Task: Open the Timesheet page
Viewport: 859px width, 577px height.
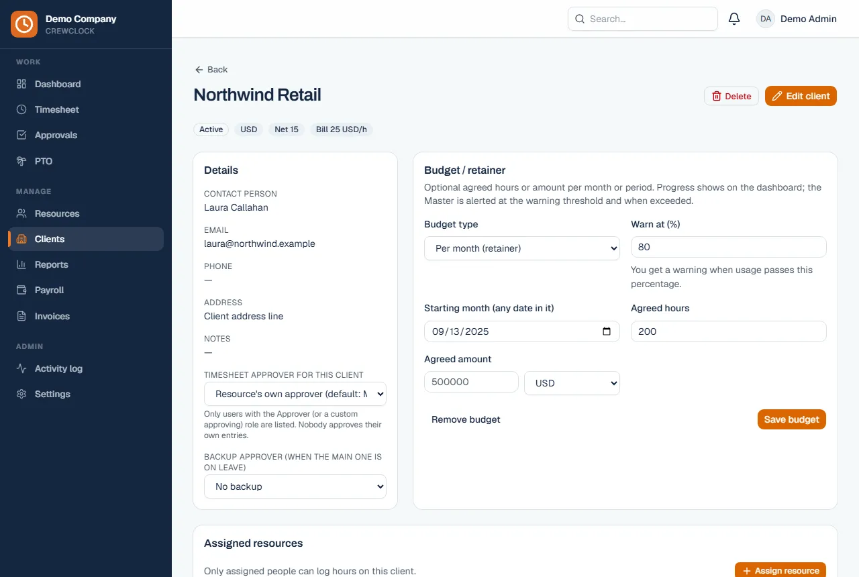Action: coord(86,109)
